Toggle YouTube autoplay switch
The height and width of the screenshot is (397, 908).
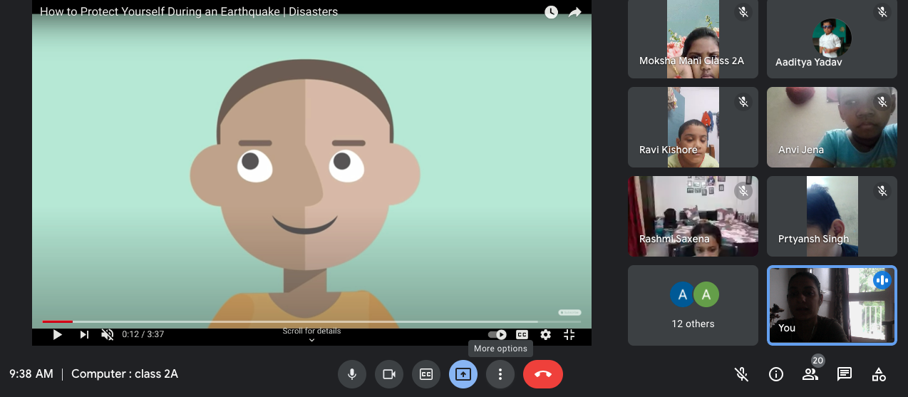497,334
